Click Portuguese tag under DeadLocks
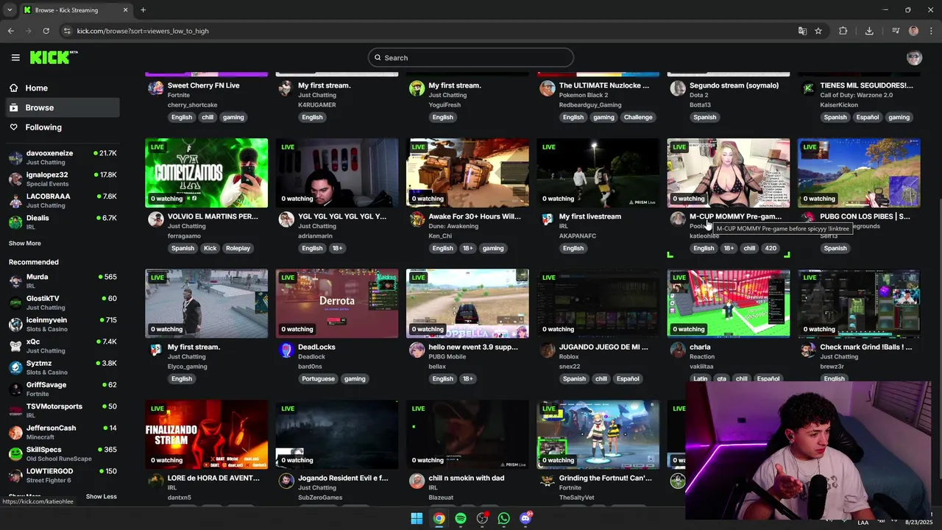This screenshot has height=530, width=942. pyautogui.click(x=318, y=379)
